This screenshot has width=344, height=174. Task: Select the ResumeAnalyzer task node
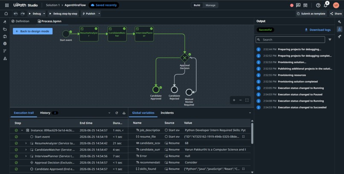89,34
